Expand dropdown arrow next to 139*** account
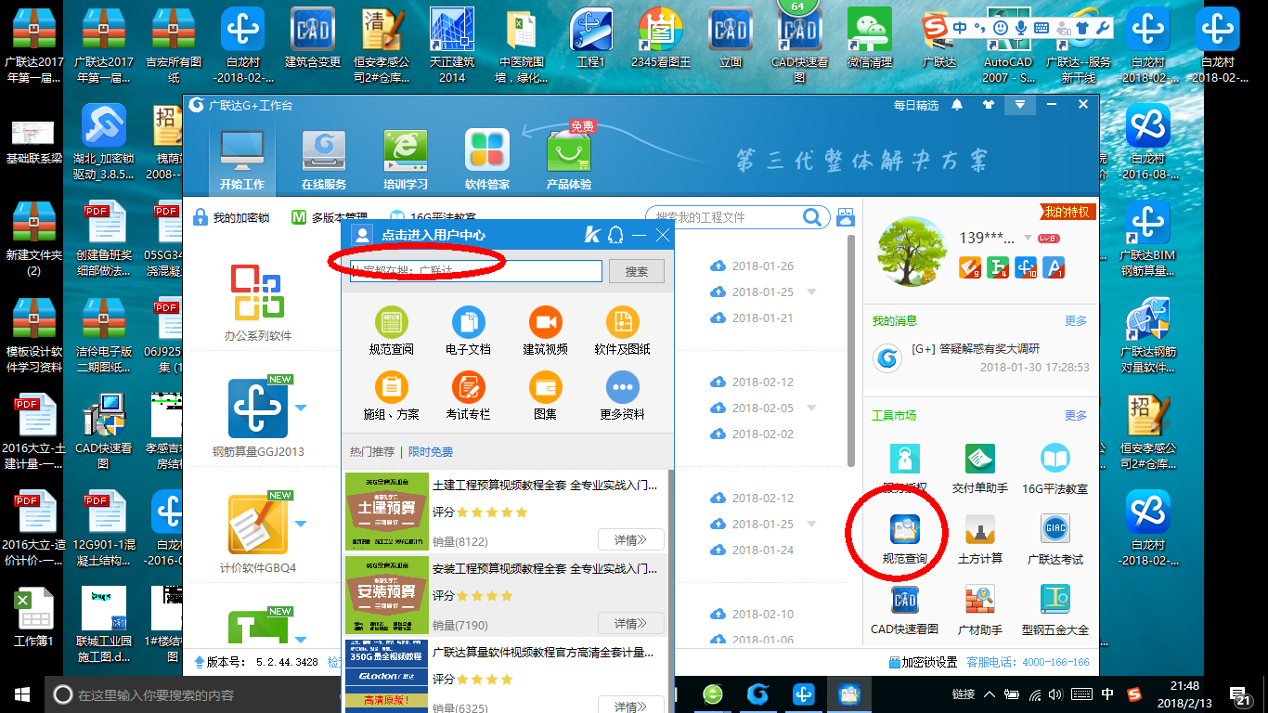This screenshot has height=713, width=1268. [x=1028, y=238]
